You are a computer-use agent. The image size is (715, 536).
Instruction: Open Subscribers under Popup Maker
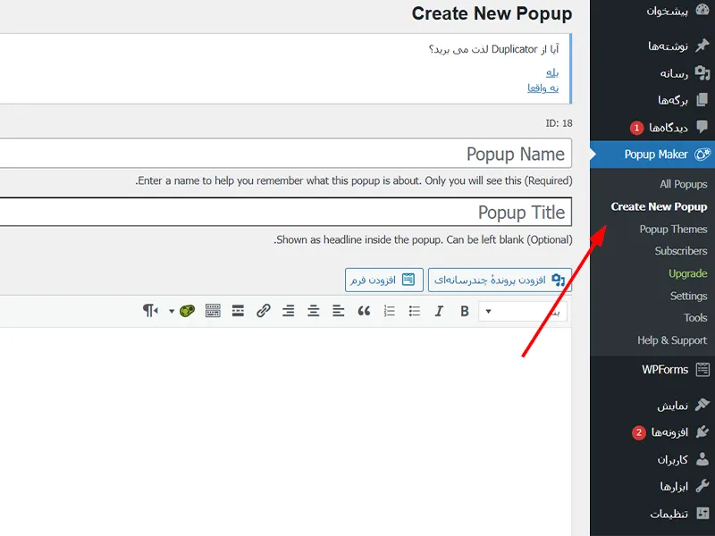pyautogui.click(x=680, y=252)
